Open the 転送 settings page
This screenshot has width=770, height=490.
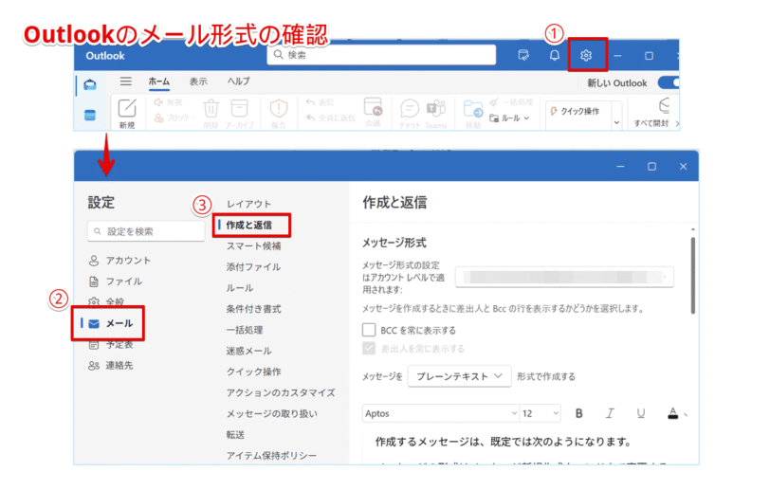pos(235,434)
